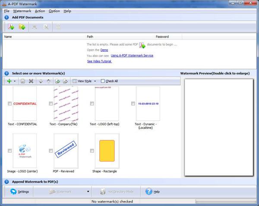Viewport: 259px width, 206px height.
Task: Open the dropdown arrow beside New Watermark
Action: point(15,81)
